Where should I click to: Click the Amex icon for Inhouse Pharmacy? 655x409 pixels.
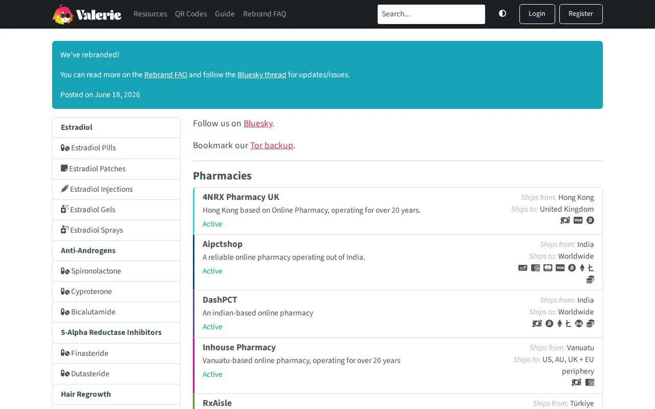point(589,382)
